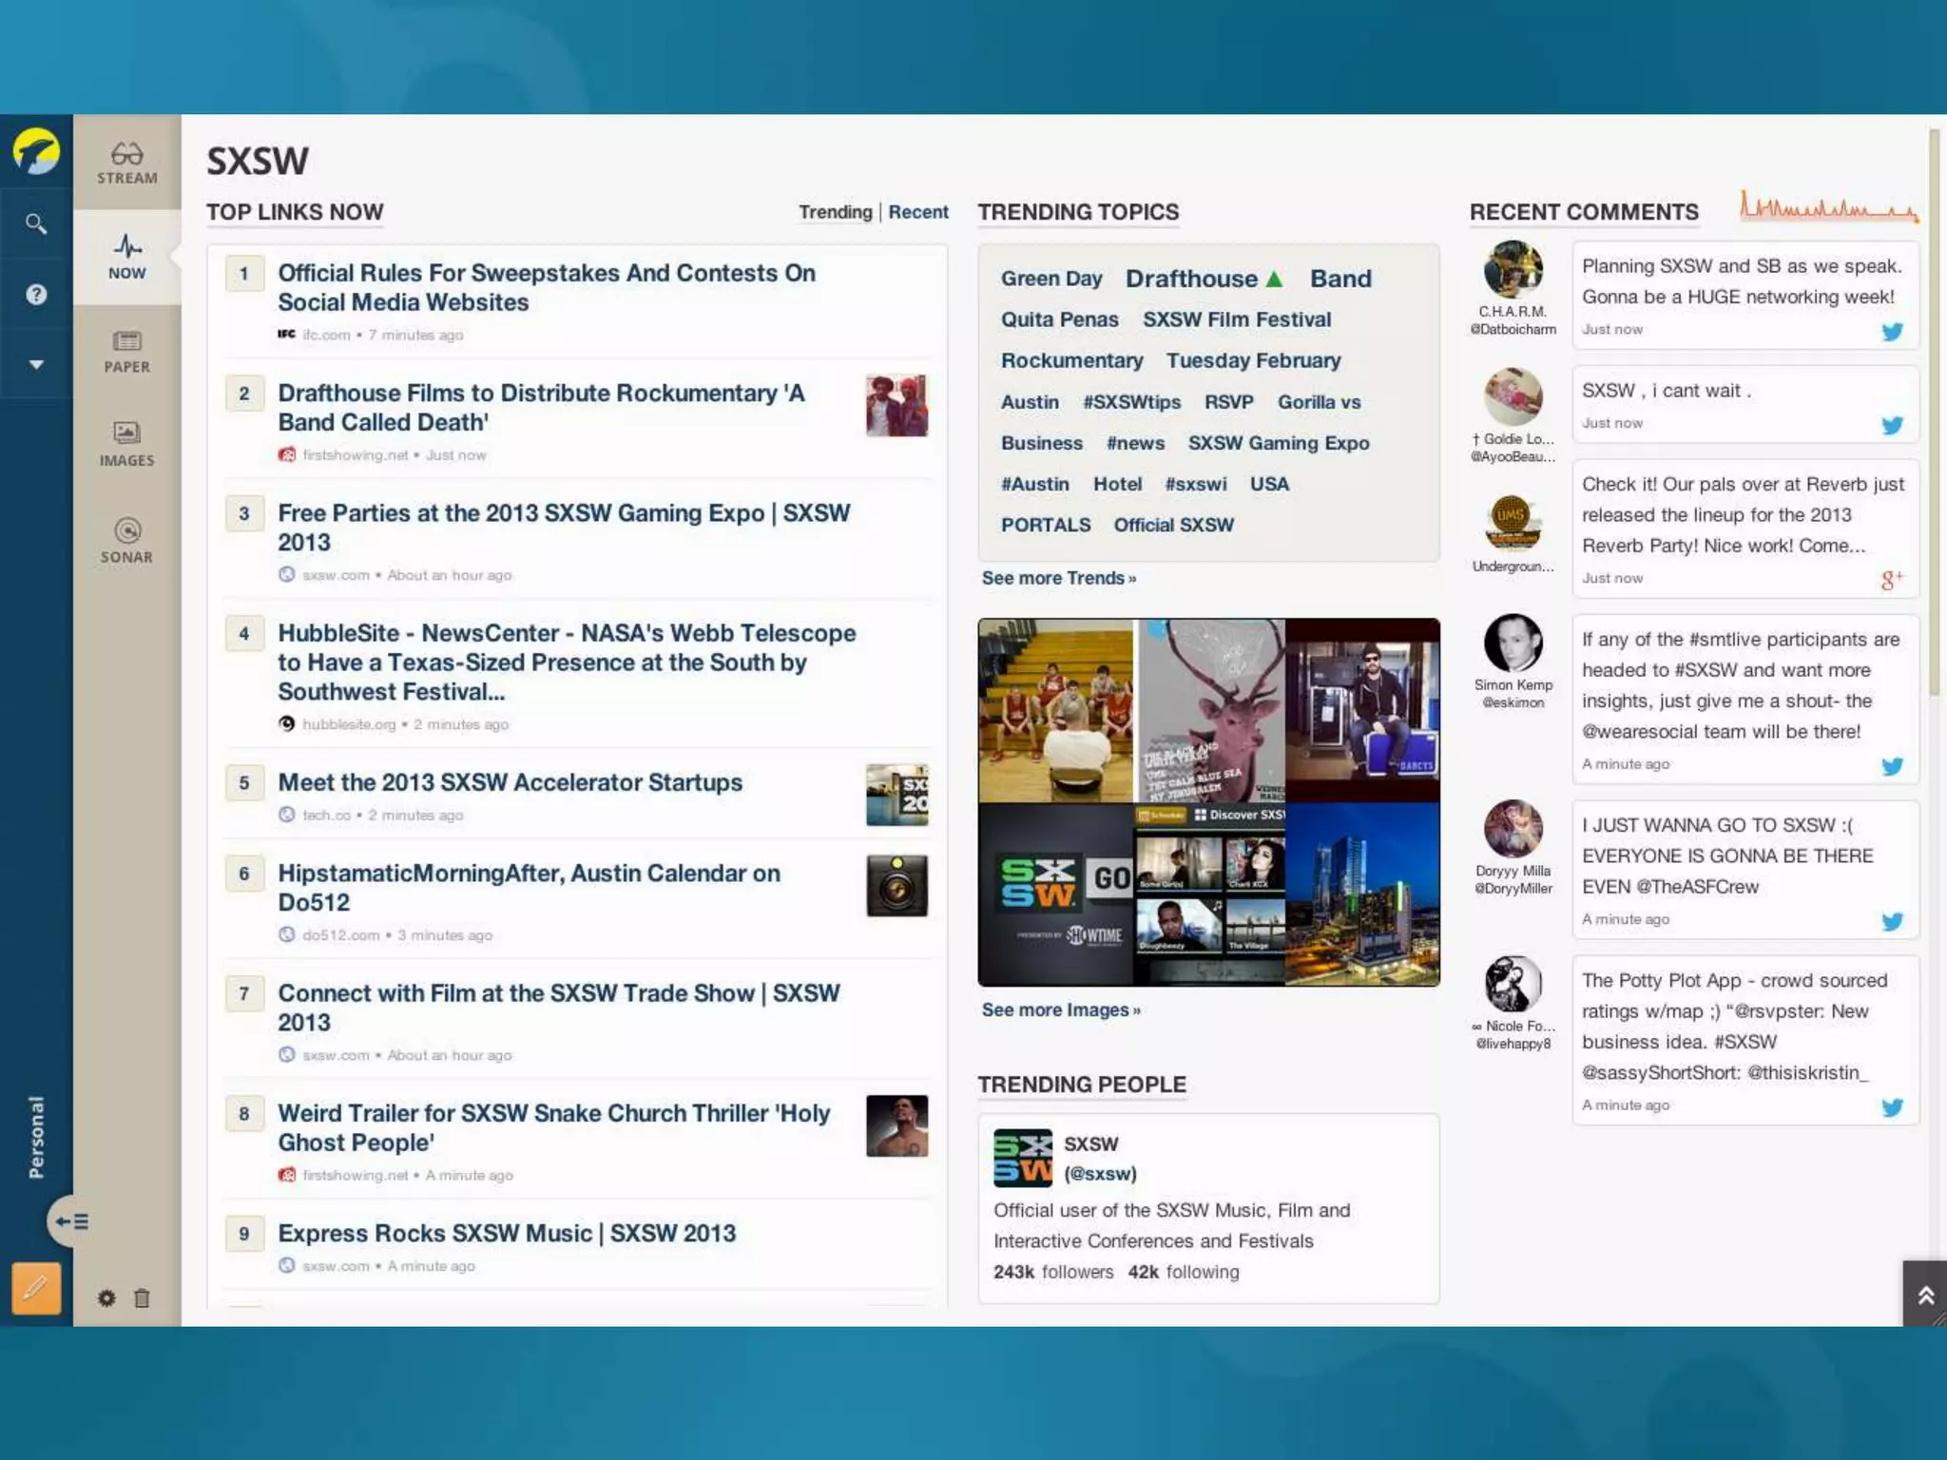1947x1460 pixels.
Task: Open See more Images link
Action: point(1060,1009)
